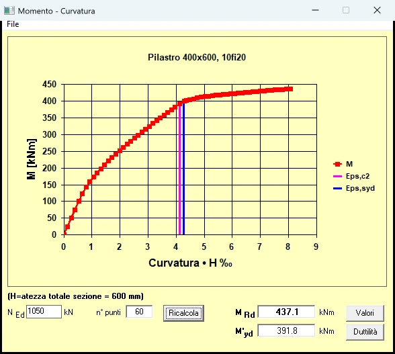Click the y-axis tick label 450
Viewport: 395px width, 354px height.
[x=50, y=85]
